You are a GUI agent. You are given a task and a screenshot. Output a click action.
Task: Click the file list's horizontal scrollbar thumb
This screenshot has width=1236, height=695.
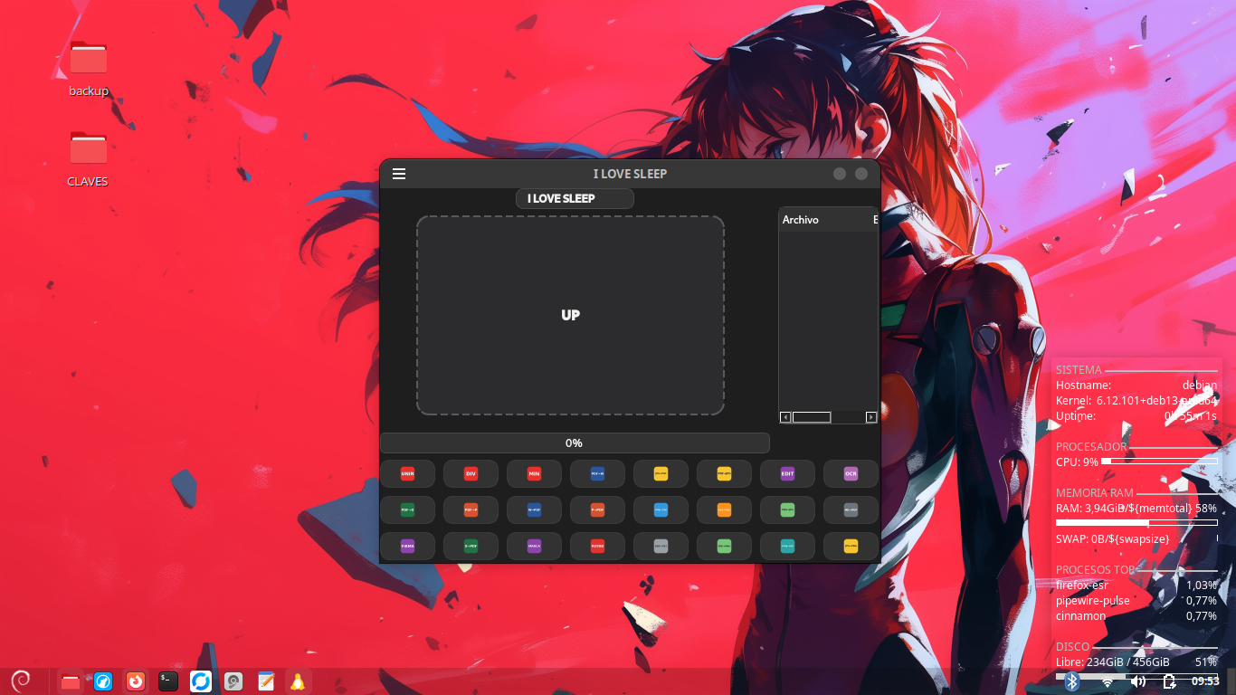812,417
